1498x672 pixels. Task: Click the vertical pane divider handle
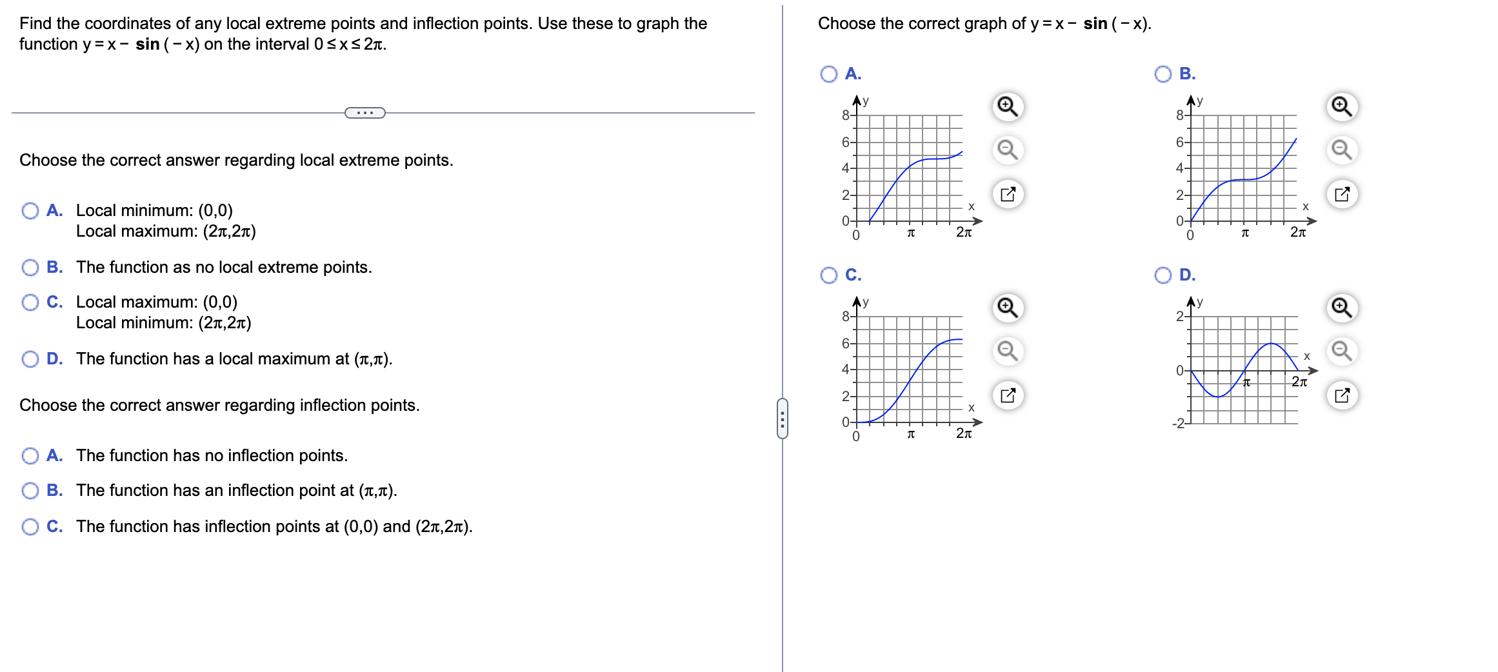(783, 419)
